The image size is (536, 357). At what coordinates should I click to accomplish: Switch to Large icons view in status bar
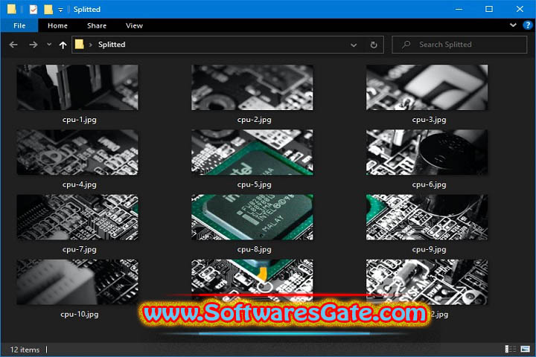pos(525,349)
